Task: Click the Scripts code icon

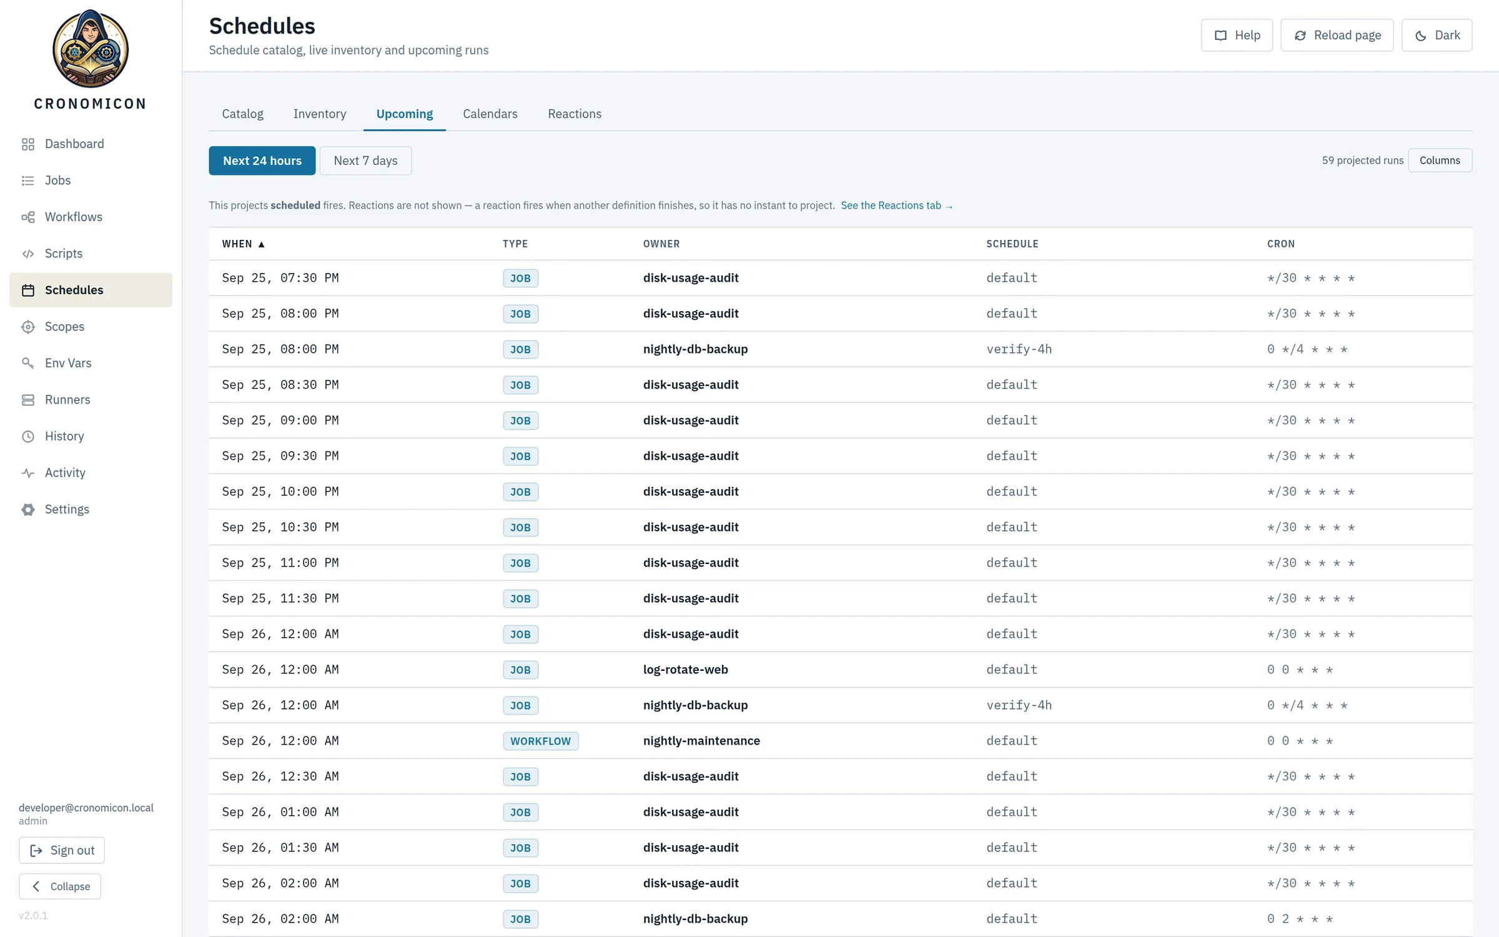Action: 28,254
